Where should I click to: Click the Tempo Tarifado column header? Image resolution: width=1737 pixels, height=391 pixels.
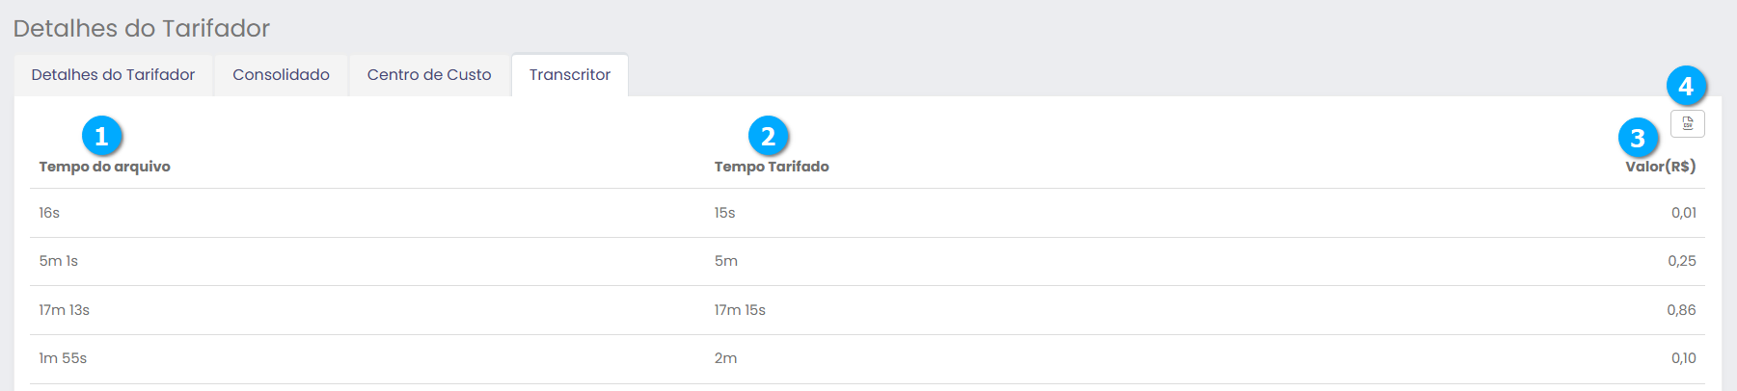(x=772, y=167)
